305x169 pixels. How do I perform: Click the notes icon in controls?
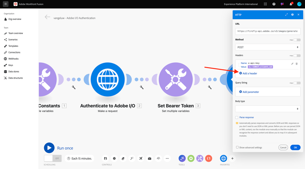[123, 158]
